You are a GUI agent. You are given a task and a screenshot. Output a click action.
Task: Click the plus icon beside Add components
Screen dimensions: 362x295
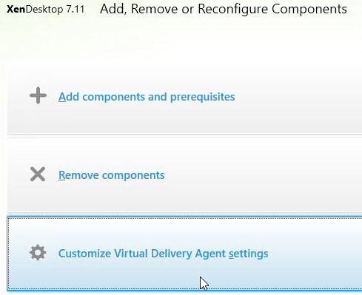click(38, 95)
